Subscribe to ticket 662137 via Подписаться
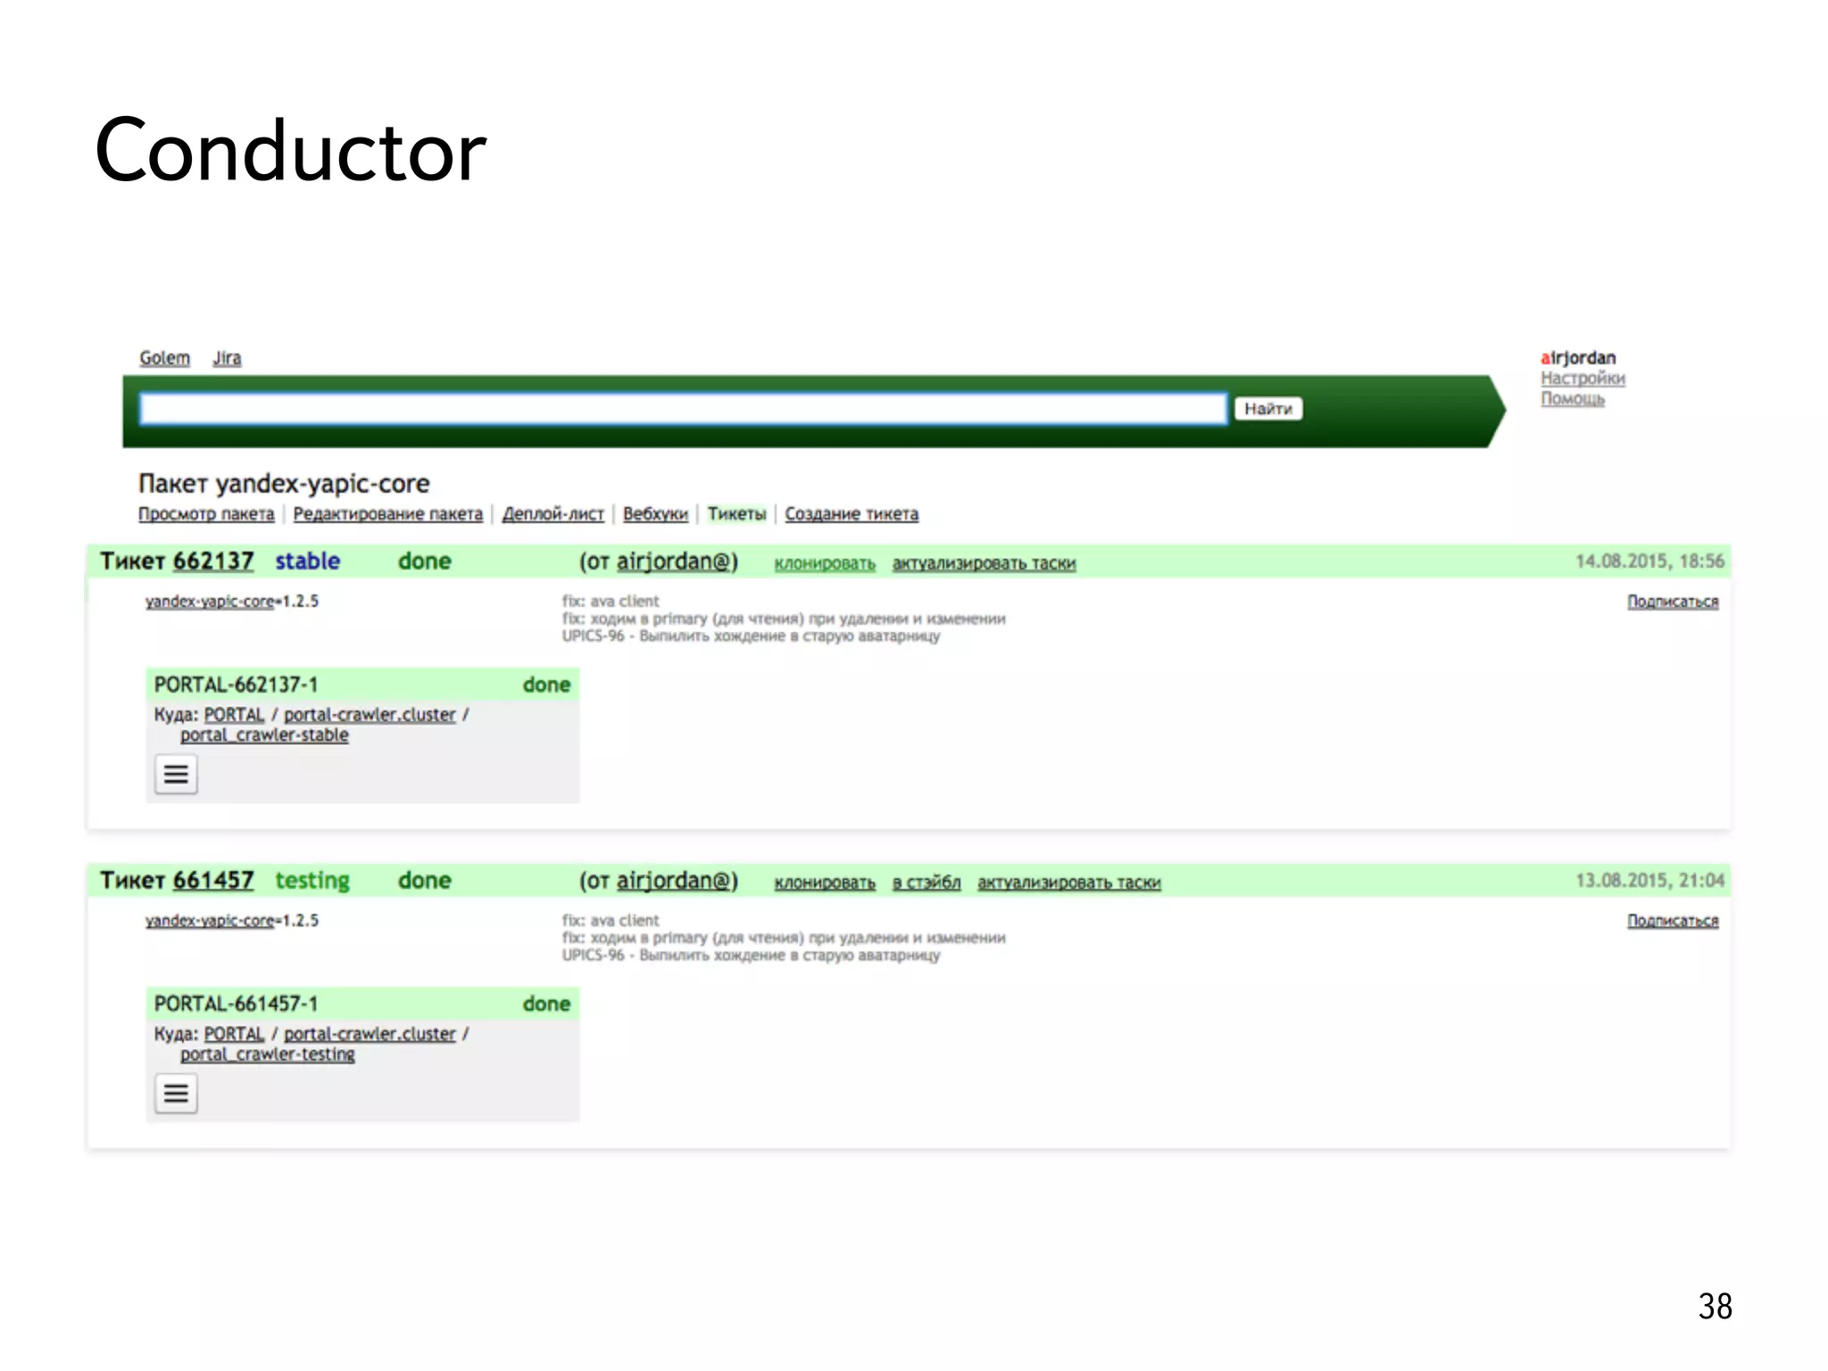This screenshot has height=1371, width=1828. pos(1672,602)
